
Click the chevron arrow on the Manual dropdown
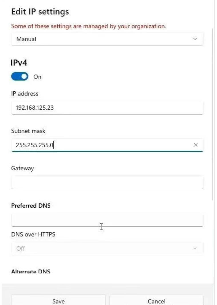[x=195, y=39]
